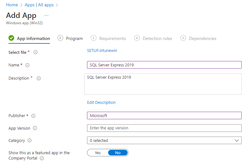The image size is (247, 163).
Task: Click the SETUP.intunewin file link
Action: tap(102, 50)
